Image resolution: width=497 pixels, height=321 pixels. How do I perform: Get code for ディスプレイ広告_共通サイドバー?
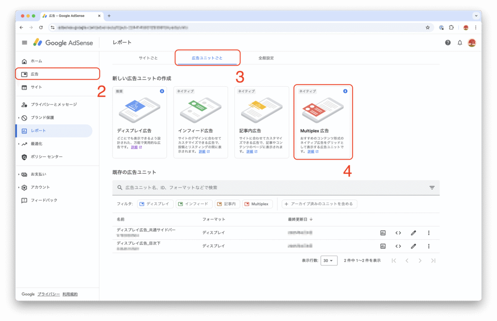coord(398,233)
